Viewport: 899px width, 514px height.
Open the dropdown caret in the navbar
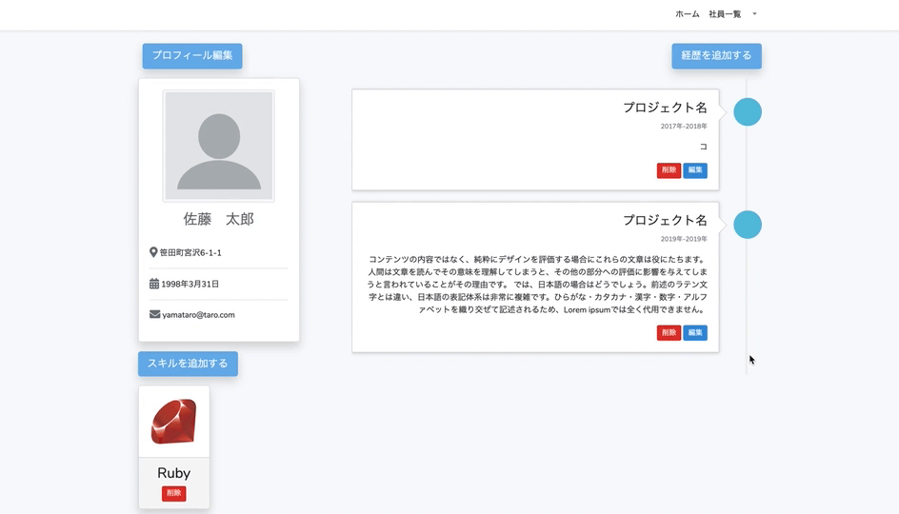tap(754, 14)
